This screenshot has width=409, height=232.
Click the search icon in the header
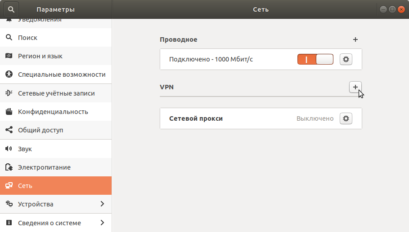(11, 9)
